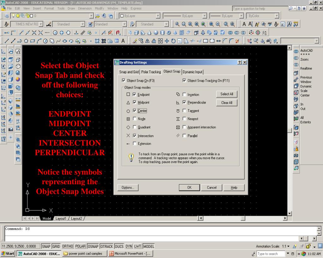Screen dimensions: 323x258
Task: Select the Circle draw tool
Action: click(45, 41)
